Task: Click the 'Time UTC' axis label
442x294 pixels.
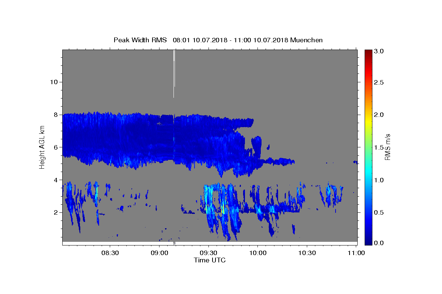Action: tap(210, 260)
